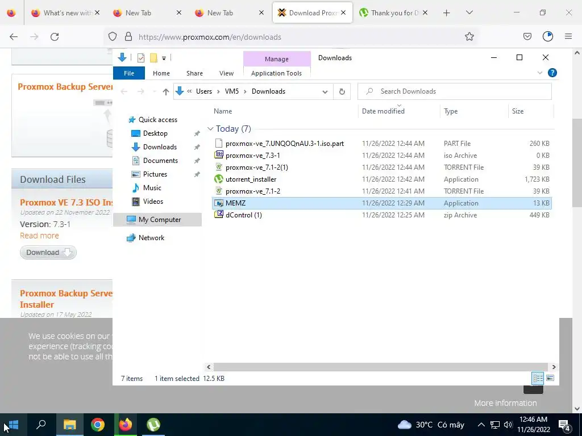Open a new Firefox tab
Viewport: 582px width, 436px height.
pyautogui.click(x=447, y=13)
